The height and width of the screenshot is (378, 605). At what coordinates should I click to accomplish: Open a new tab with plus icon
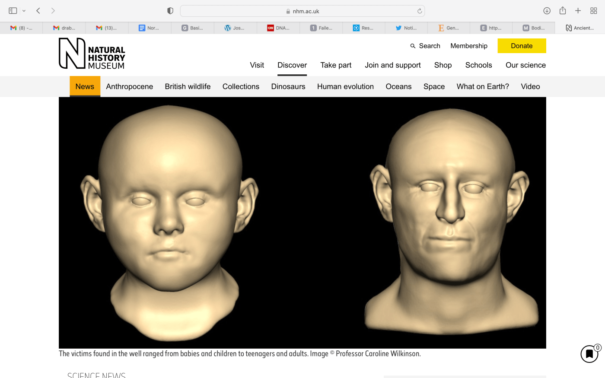tap(578, 11)
